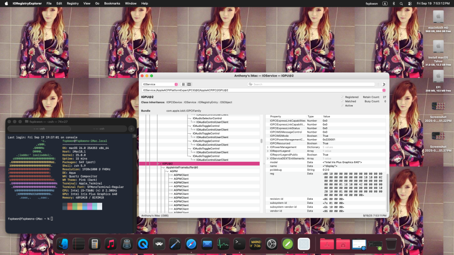Viewport: 454px width, 255px height.
Task: Collapse the IOAudioSelectorControl node
Action: [190, 118]
